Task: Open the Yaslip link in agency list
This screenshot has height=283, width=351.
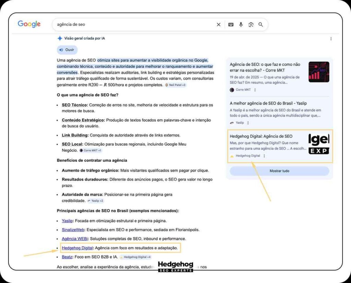Action: (67, 221)
